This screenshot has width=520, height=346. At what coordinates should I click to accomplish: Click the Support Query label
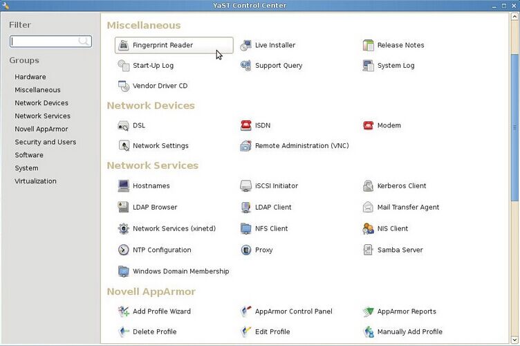tap(279, 66)
